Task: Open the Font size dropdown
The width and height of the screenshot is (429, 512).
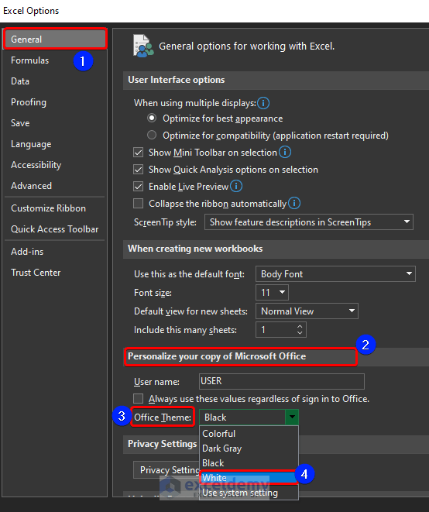Action: (272, 292)
